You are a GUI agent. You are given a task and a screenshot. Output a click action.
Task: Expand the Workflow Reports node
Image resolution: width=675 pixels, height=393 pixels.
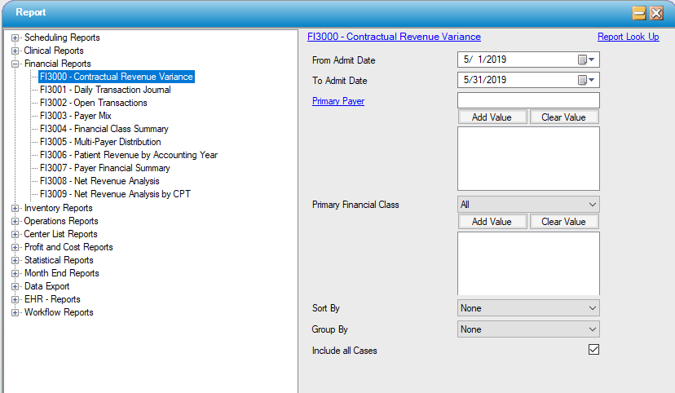[15, 312]
